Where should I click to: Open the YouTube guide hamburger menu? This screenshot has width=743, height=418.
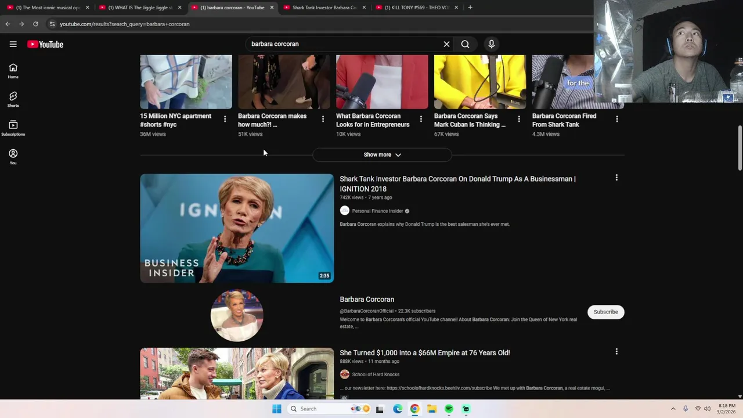coord(13,44)
